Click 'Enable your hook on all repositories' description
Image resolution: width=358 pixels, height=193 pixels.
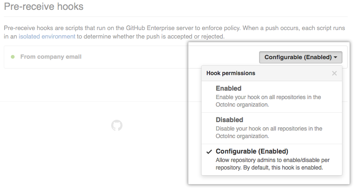pos(268,97)
